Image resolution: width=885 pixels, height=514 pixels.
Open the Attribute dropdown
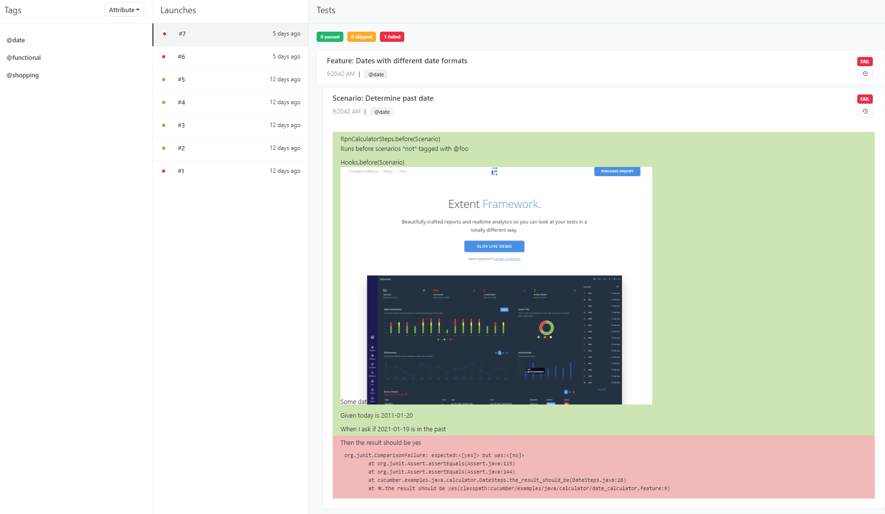pos(124,10)
